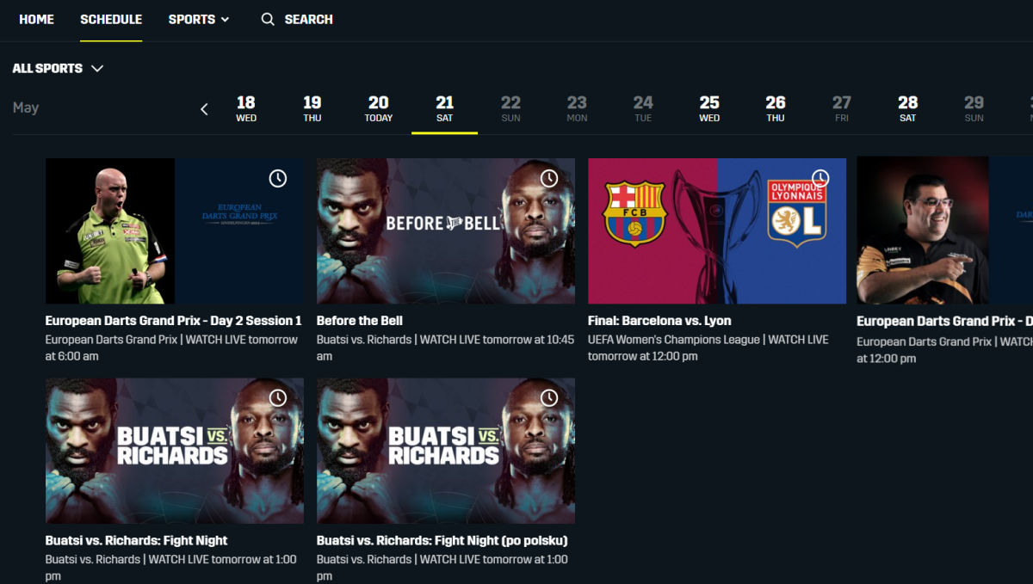Set reminder clock on Darts Day 2 Session 1
Image resolution: width=1033 pixels, height=584 pixels.
277,178
